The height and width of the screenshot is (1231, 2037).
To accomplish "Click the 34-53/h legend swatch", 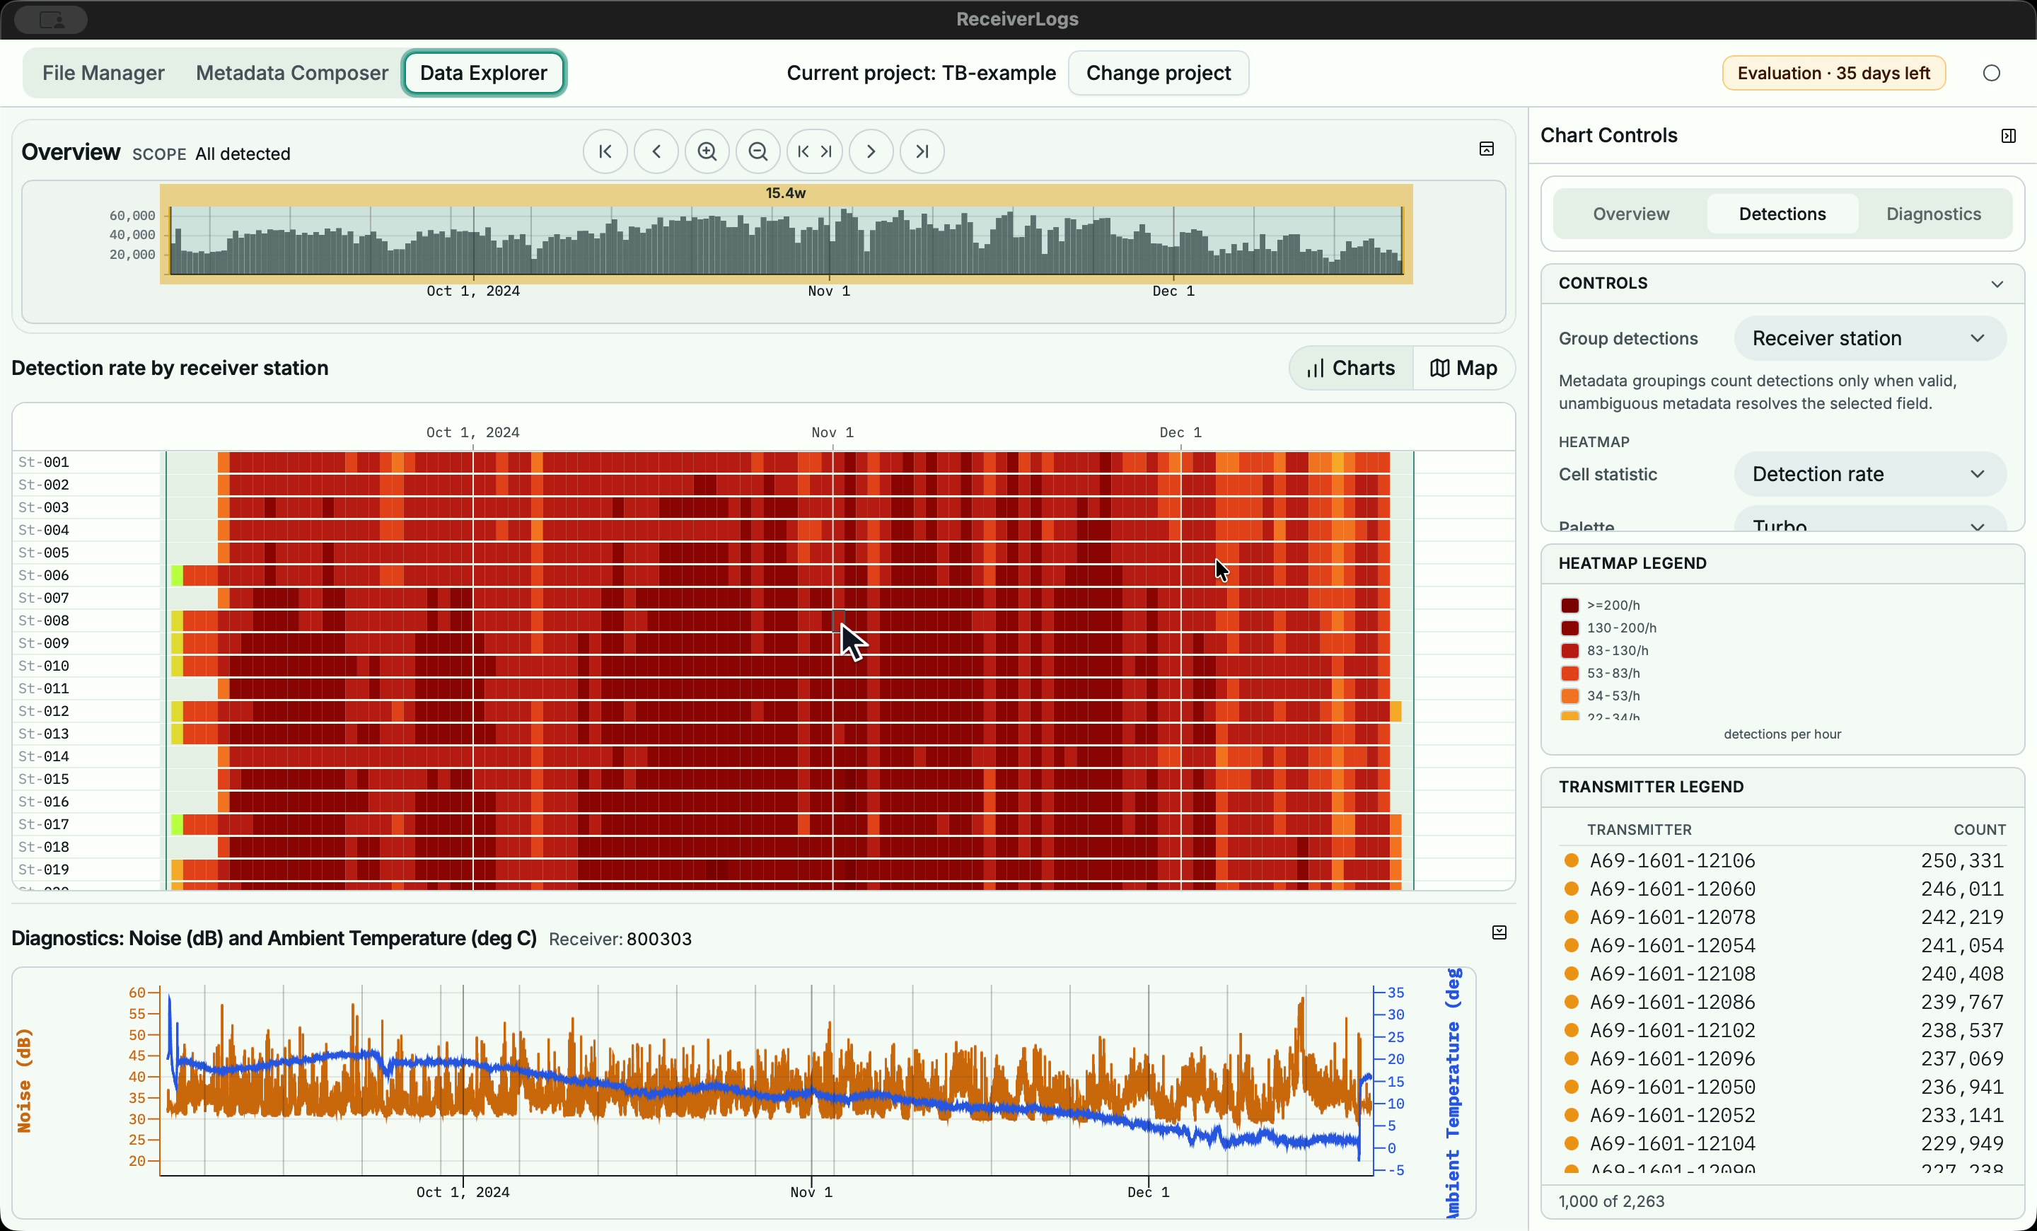I will tap(1569, 696).
